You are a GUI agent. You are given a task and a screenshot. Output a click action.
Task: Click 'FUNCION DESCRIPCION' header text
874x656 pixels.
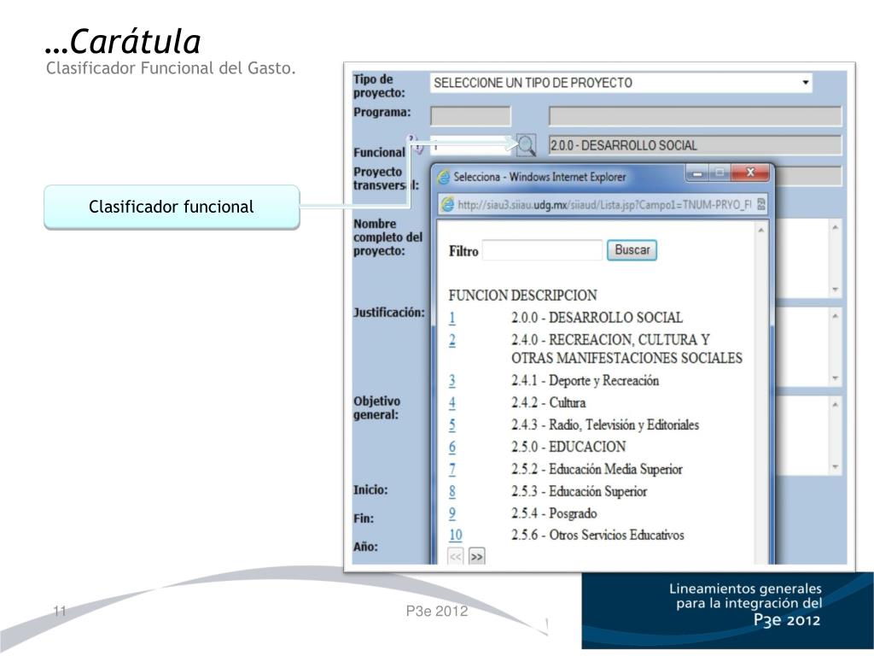[523, 295]
